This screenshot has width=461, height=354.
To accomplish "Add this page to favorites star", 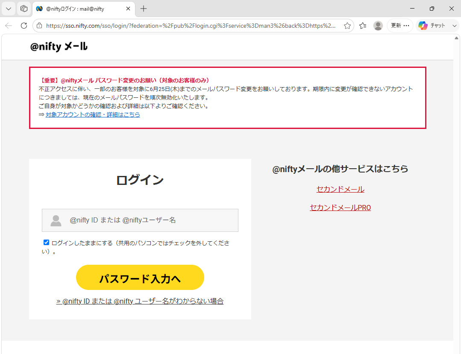I will 347,26.
